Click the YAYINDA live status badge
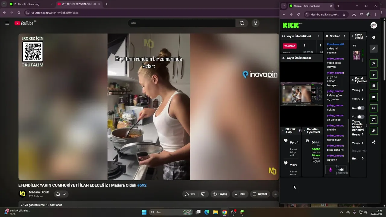This screenshot has height=217, width=386. point(289,46)
